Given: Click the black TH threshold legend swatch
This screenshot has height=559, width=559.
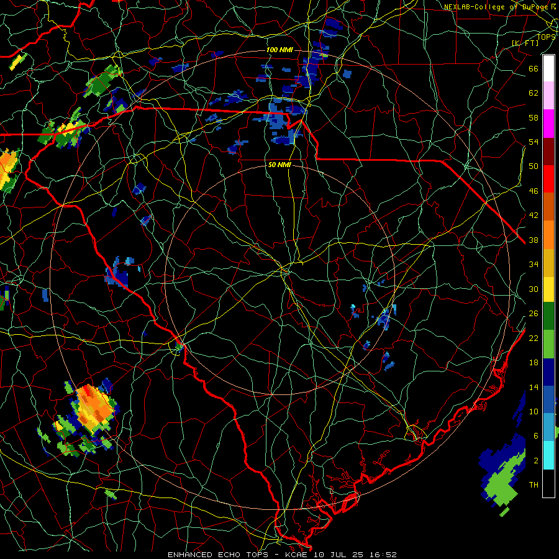Looking at the screenshot, I should pos(548,483).
